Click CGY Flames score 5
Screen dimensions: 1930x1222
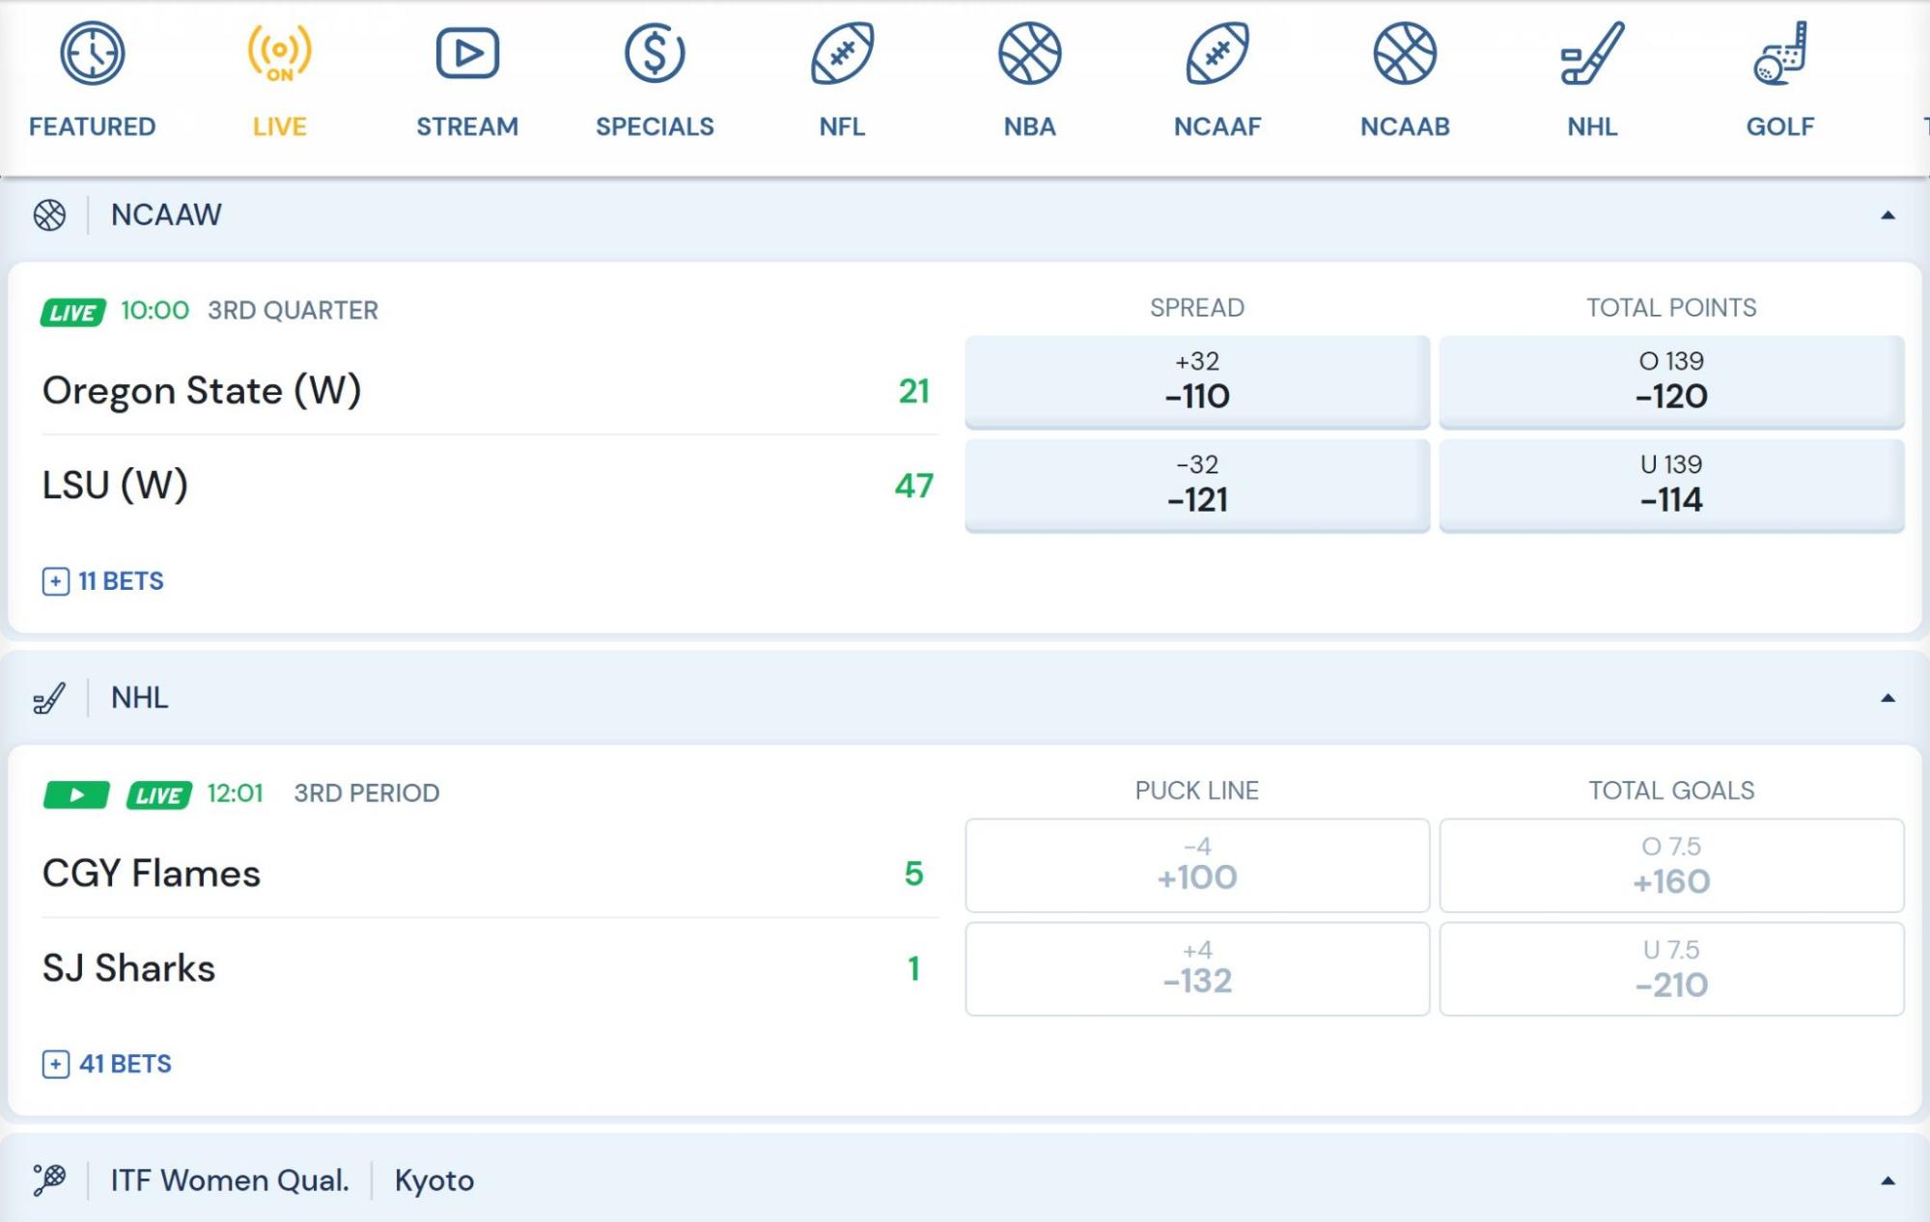pyautogui.click(x=913, y=874)
